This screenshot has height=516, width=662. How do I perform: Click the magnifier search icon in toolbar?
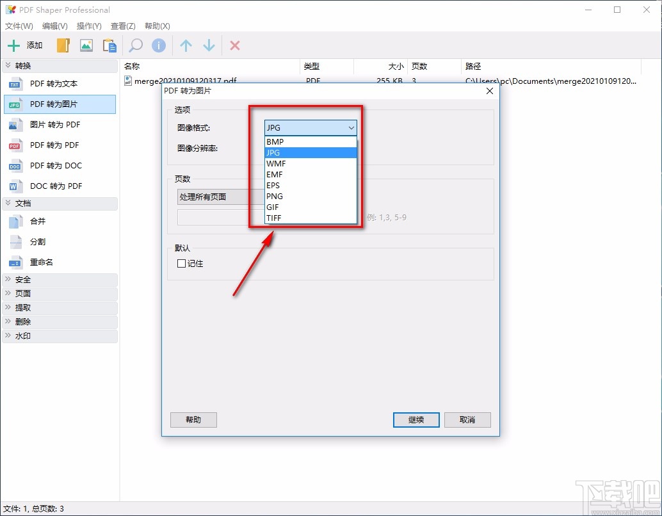coord(135,45)
